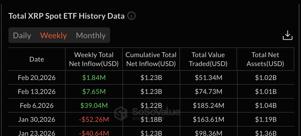Click the -$52.26M net outflow value

click(x=94, y=119)
